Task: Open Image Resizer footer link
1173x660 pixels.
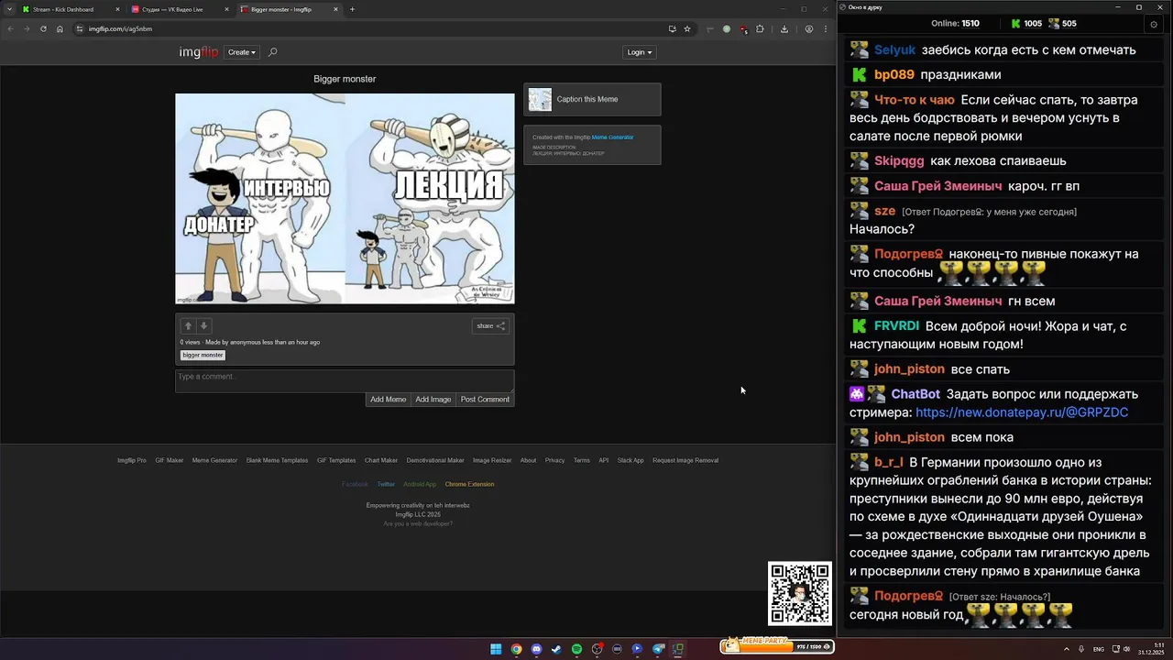Action: coord(492,460)
